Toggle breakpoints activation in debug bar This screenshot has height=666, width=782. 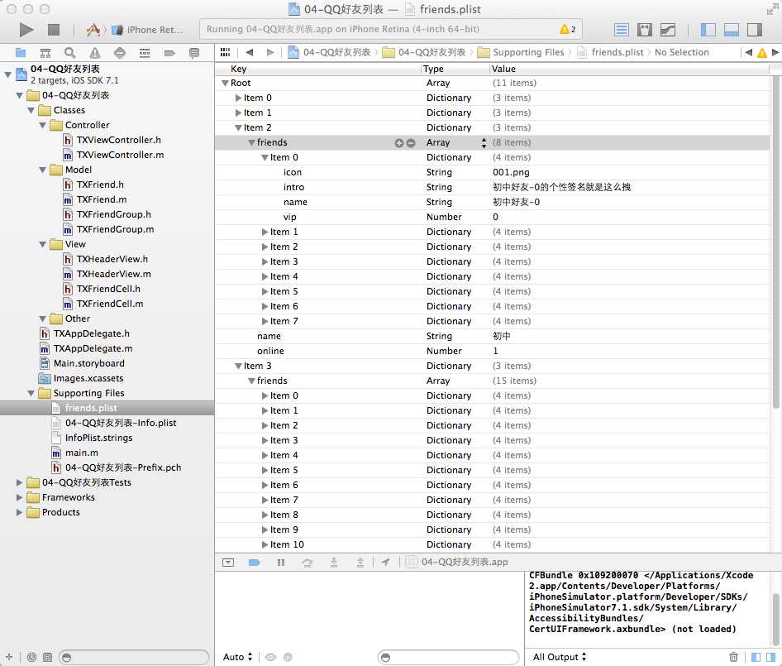coord(255,563)
